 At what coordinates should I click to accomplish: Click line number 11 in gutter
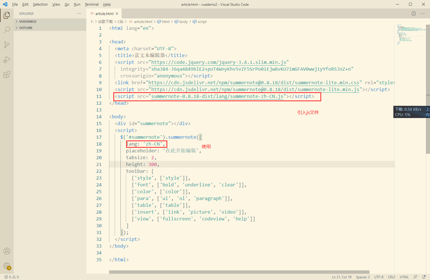click(99, 96)
